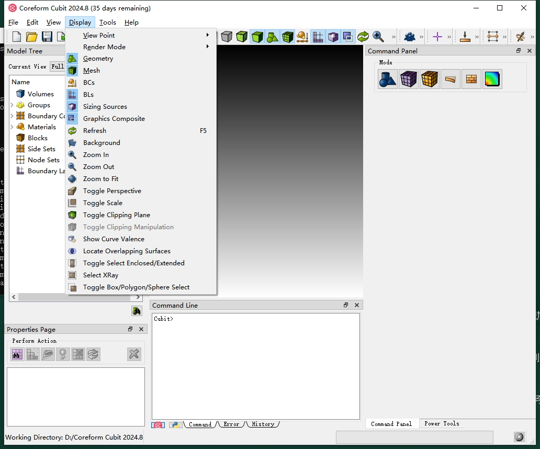Click Toggle Perspective menu item
This screenshot has height=449, width=540.
point(141,191)
